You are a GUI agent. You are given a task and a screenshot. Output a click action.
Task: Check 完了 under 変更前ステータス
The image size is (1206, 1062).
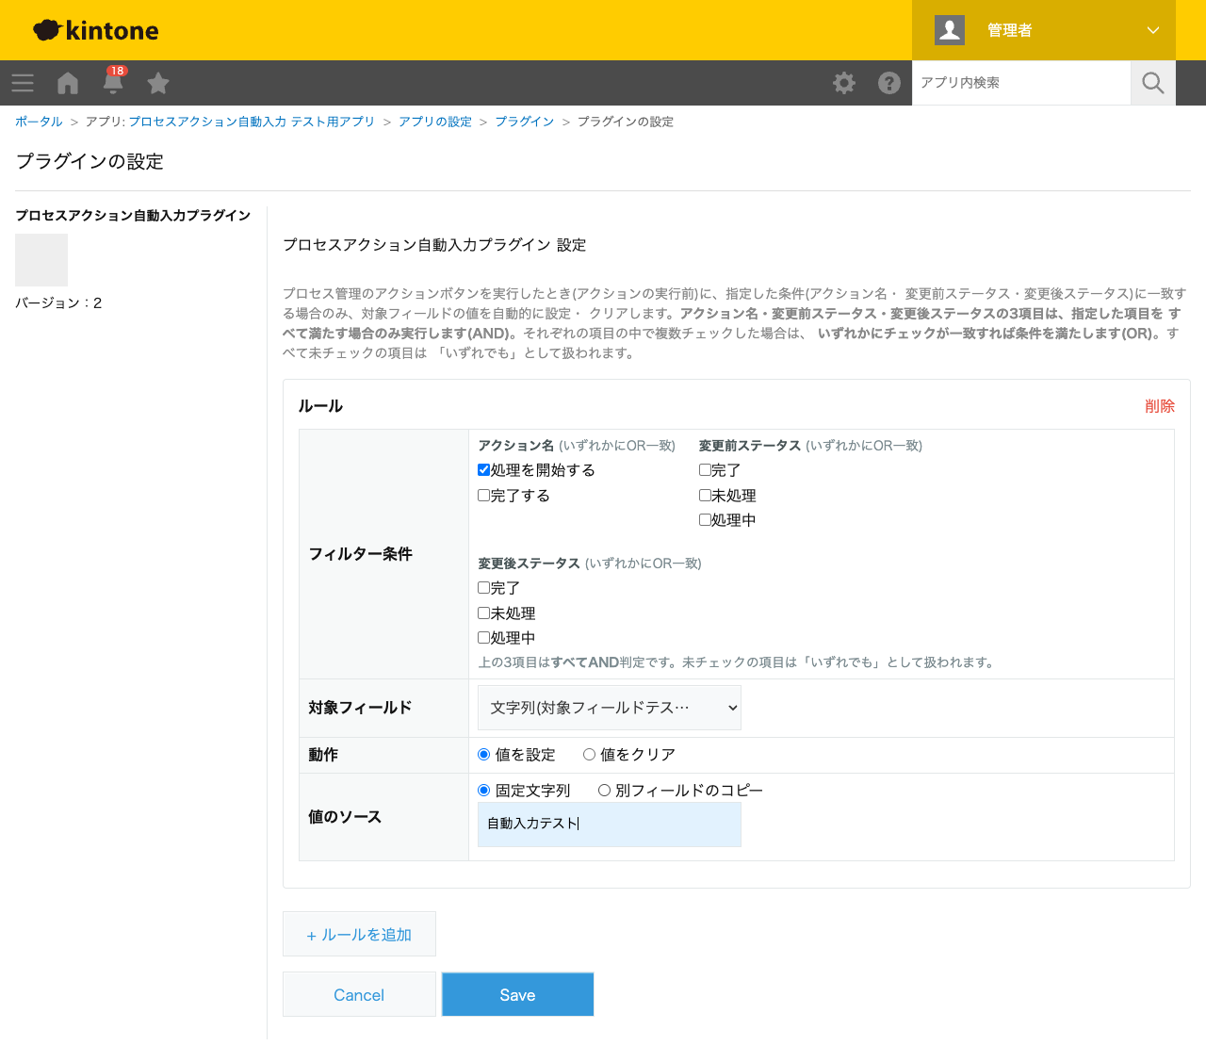point(705,470)
